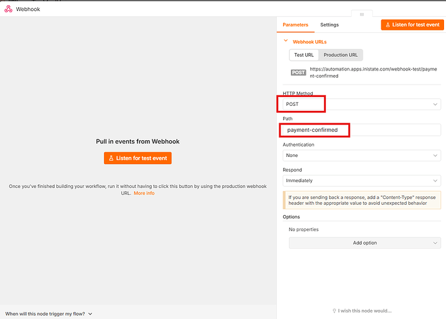Click the gray POST method badge
This screenshot has height=319, width=446.
pos(299,72)
